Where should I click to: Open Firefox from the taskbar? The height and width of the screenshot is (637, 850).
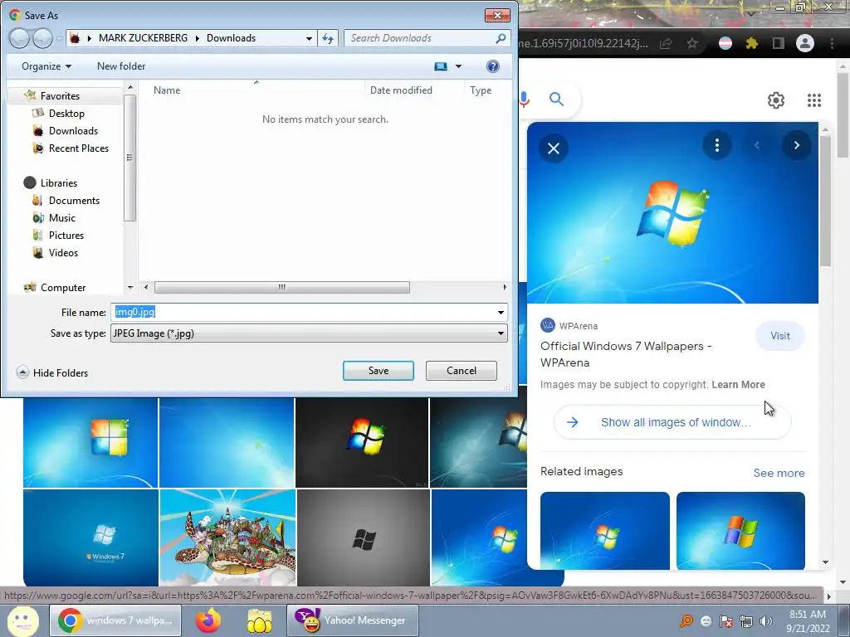tap(208, 620)
